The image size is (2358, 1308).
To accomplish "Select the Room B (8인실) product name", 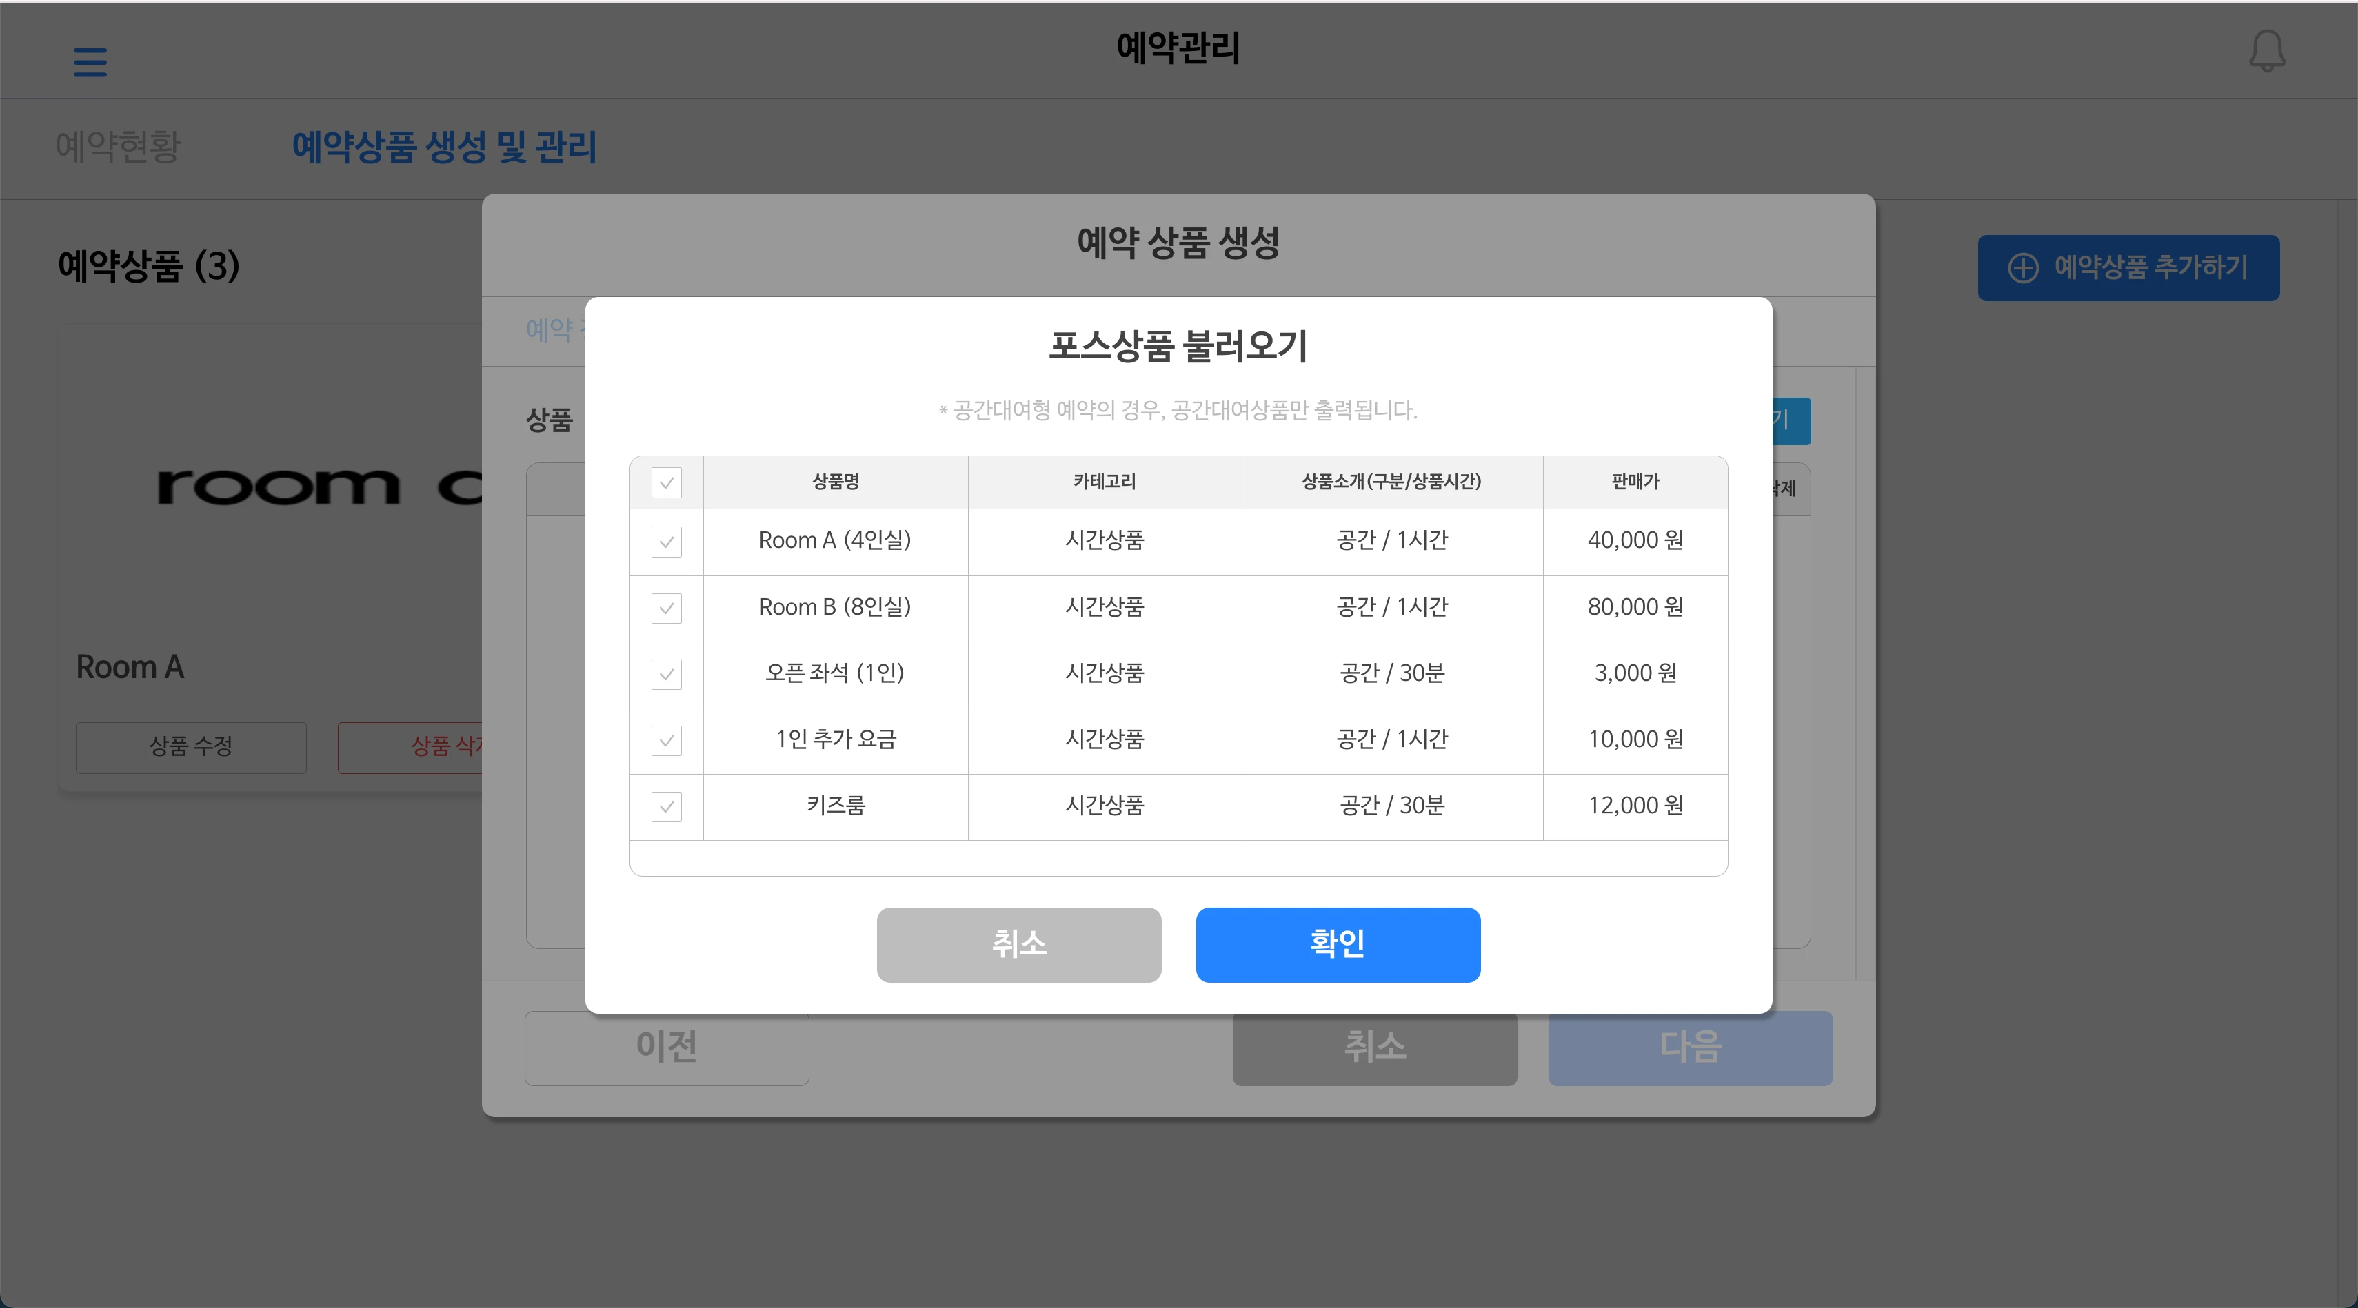I will (835, 607).
